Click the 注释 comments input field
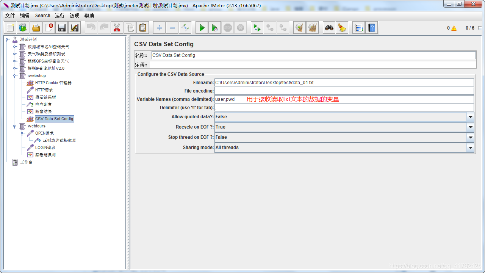The image size is (485, 273). point(313,65)
